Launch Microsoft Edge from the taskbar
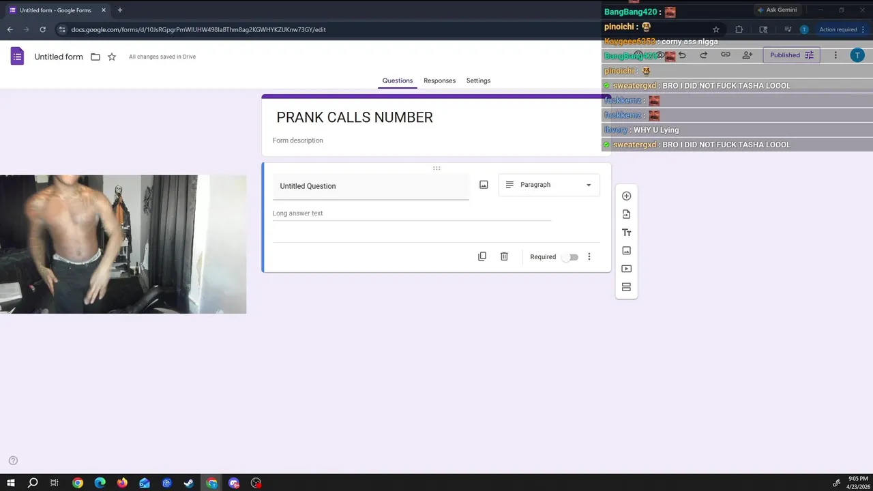This screenshot has width=873, height=491. pos(100,483)
